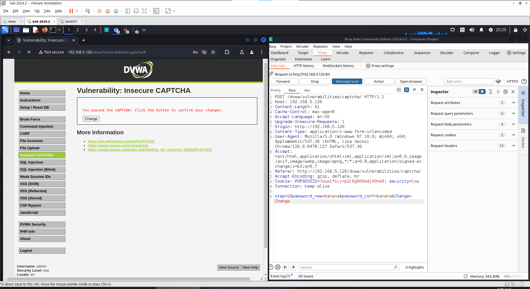
Task: Switch Inspector to left-side layout
Action: 475,92
